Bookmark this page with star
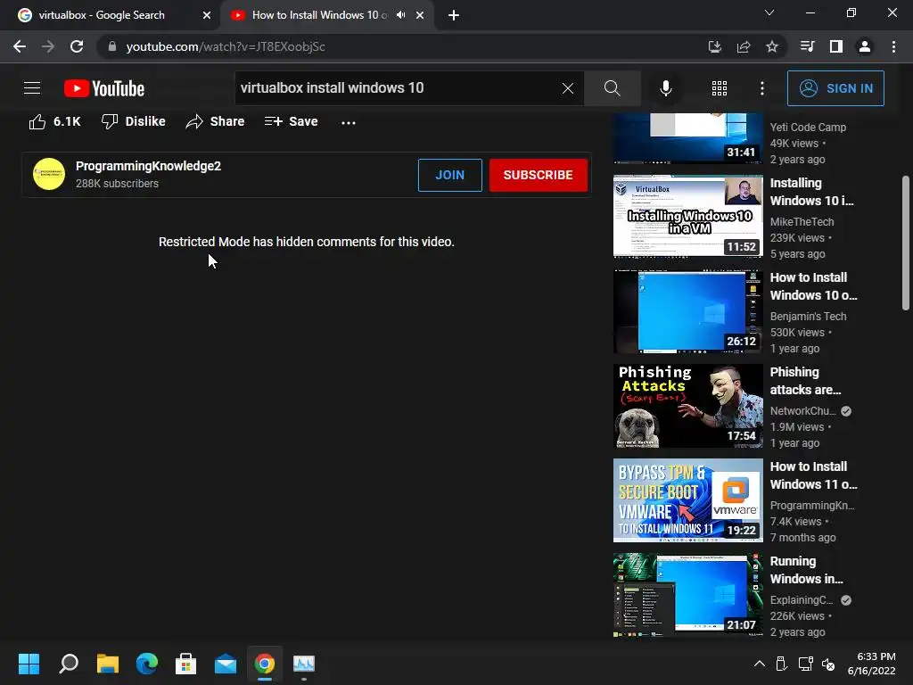Image resolution: width=913 pixels, height=685 pixels. click(772, 46)
